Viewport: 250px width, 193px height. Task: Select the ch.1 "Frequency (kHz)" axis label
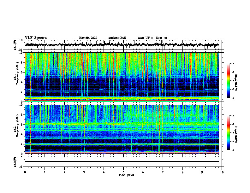pyautogui.click(x=17, y=73)
